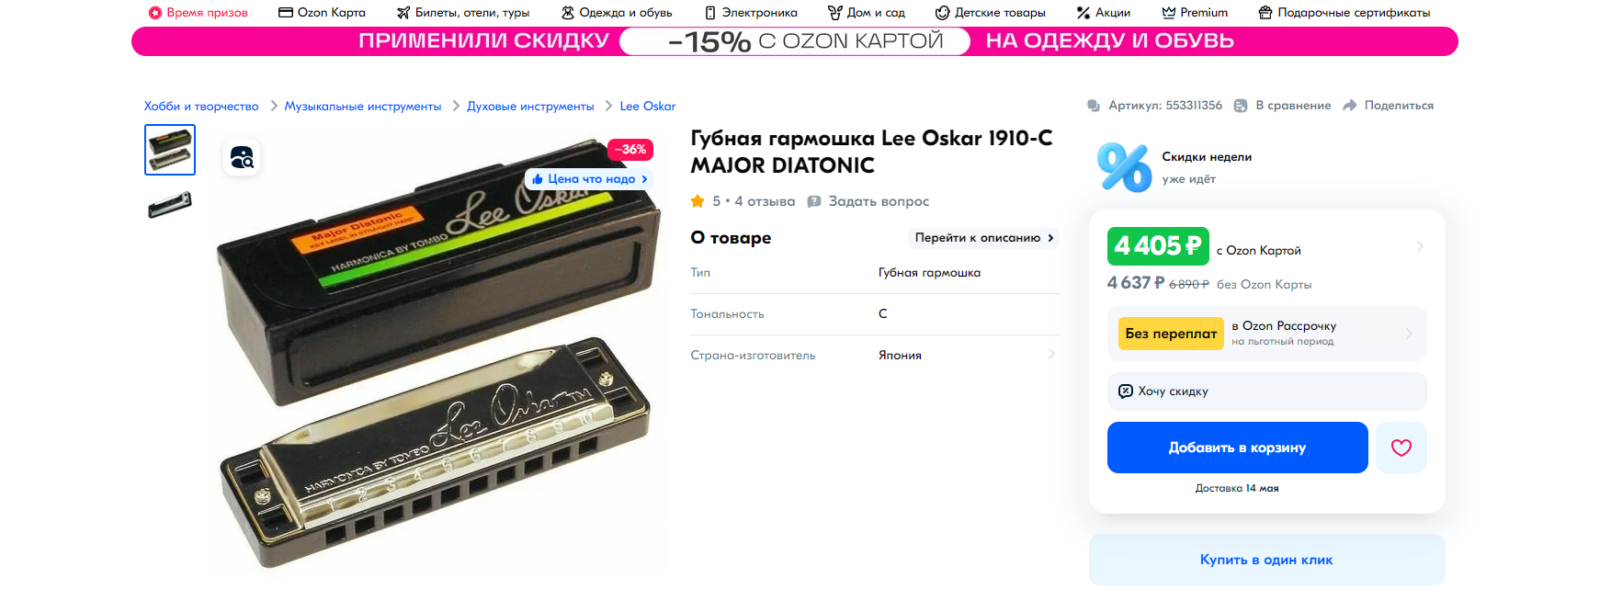Click Хочу скидку option

click(x=1267, y=391)
